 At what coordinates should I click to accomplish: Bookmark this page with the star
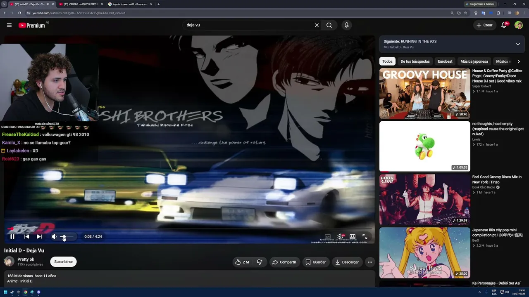click(465, 13)
